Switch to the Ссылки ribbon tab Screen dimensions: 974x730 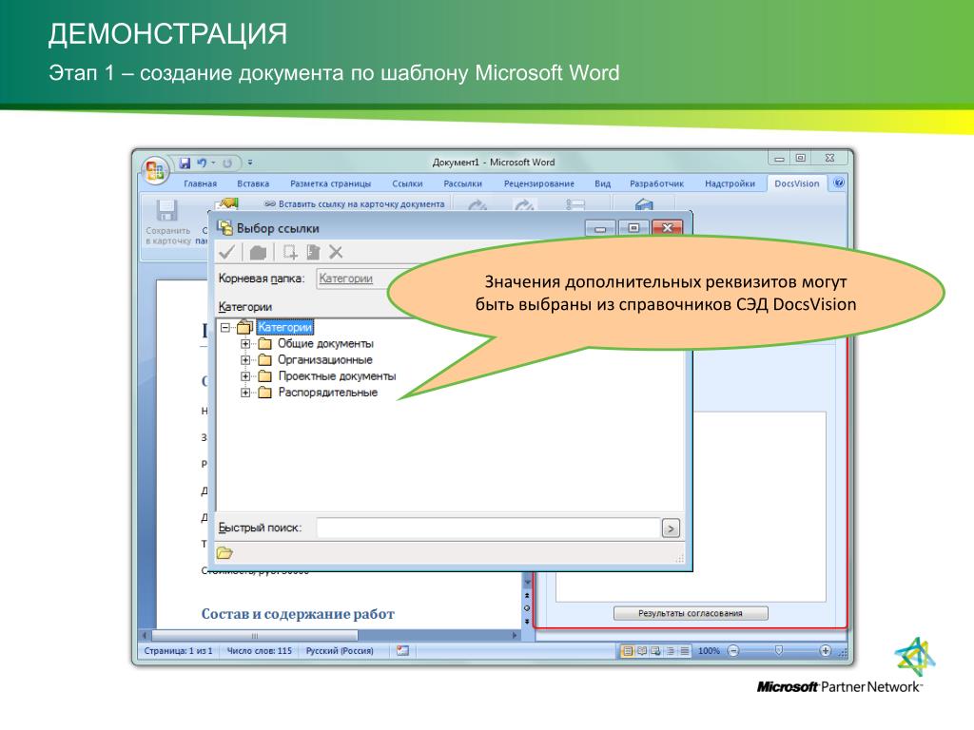pyautogui.click(x=407, y=183)
